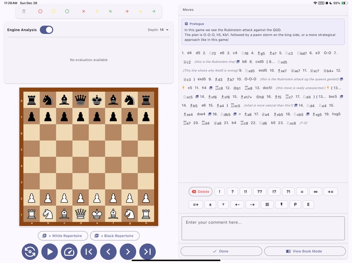Screen dimensions: 352x263
Task: Add position to Black Repertoire
Action: tap(115, 236)
